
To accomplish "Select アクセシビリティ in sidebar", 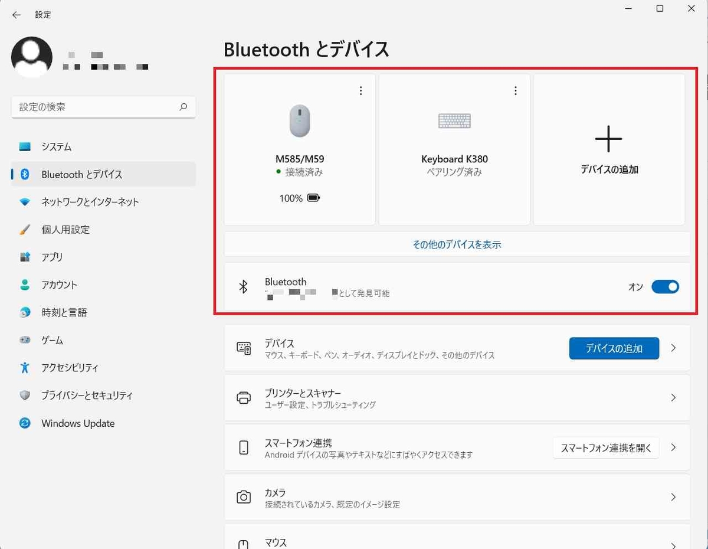I will click(103, 367).
